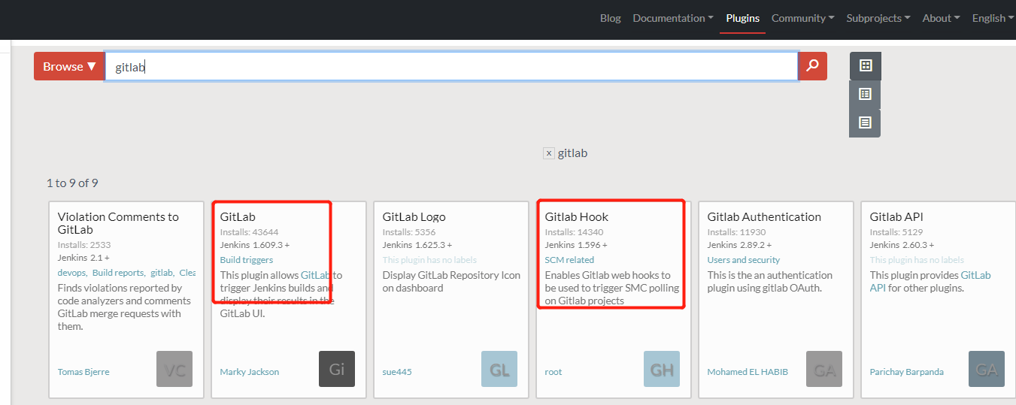Click the GH avatar on Gitlab Hook card
Screen dimensions: 1016x405
click(662, 369)
